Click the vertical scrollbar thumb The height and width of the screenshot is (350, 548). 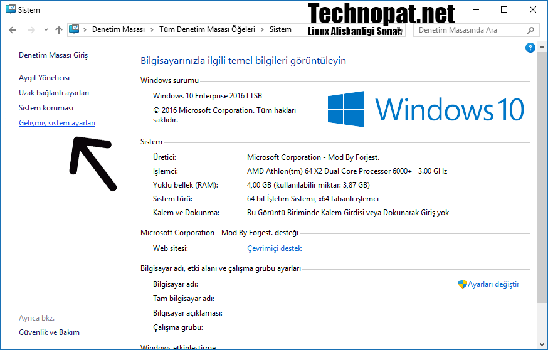542,177
